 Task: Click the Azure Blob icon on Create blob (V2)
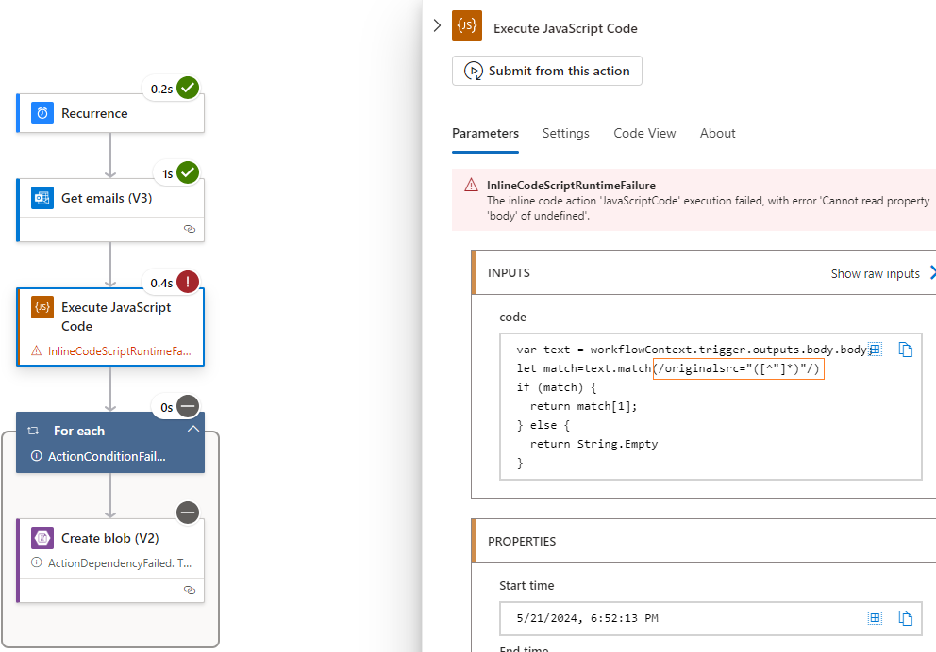42,537
